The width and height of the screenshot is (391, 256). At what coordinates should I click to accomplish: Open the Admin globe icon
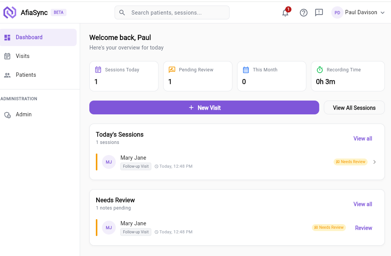click(8, 114)
